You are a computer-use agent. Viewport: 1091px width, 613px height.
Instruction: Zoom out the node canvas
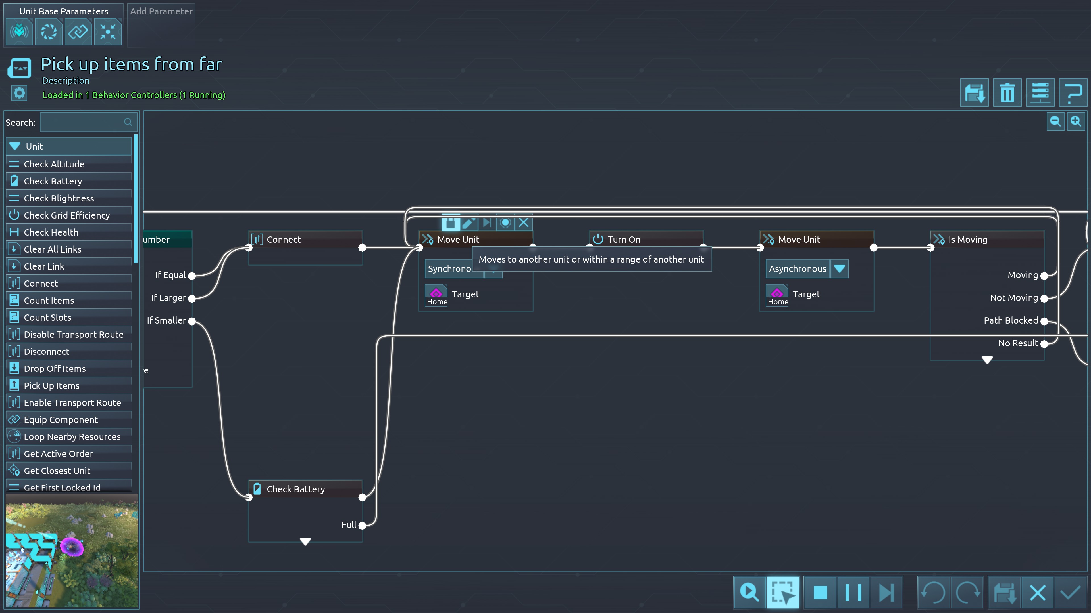click(1055, 122)
